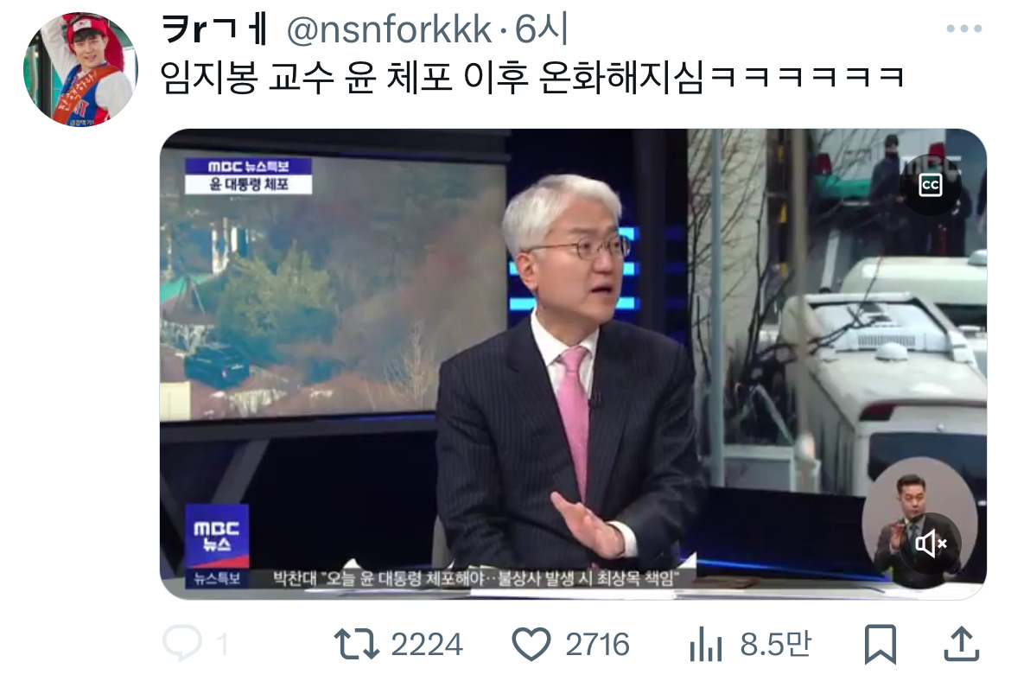Screen dimensions: 1011x681
Task: Click the 2224 repost count
Action: pyautogui.click(x=427, y=645)
